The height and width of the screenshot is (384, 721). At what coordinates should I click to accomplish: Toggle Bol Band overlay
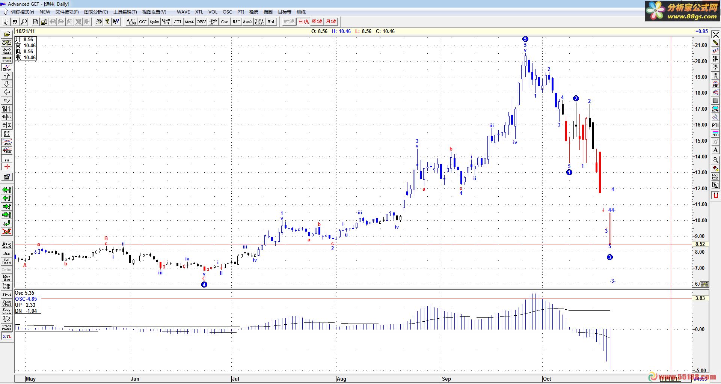pos(7,262)
